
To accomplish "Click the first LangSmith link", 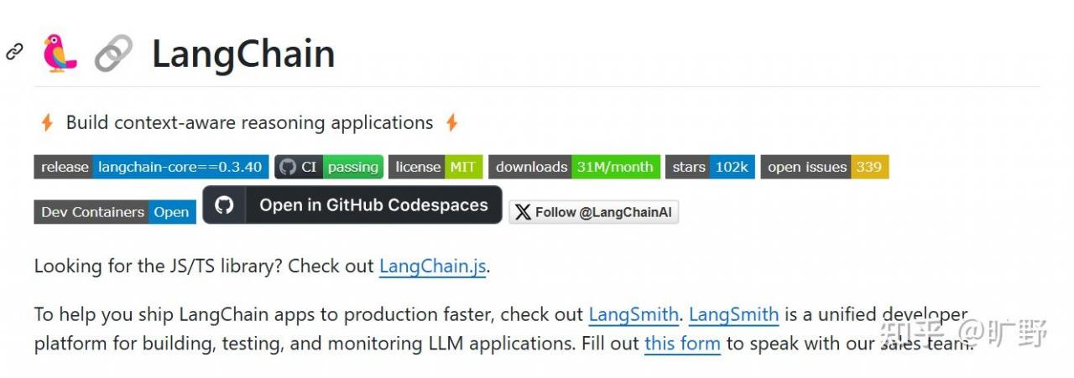I will pyautogui.click(x=633, y=315).
